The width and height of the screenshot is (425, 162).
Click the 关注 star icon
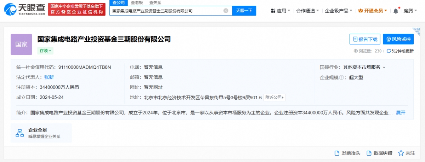coord(401,153)
